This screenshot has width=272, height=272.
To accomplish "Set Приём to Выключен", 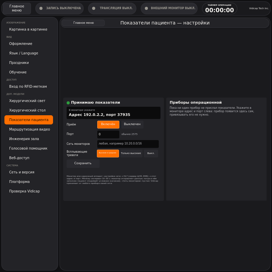I will 132,124.
